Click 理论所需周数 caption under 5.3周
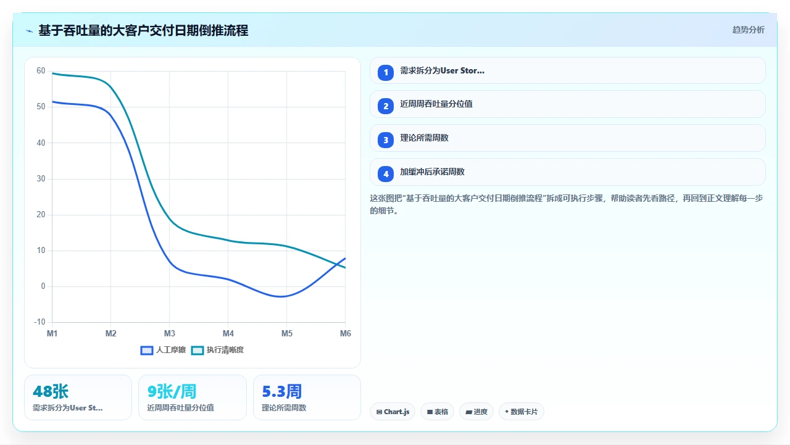This screenshot has width=790, height=445. (284, 408)
